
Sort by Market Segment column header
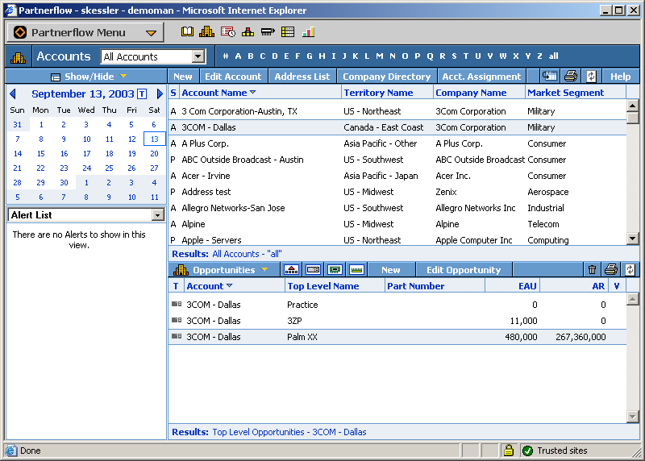(x=566, y=93)
